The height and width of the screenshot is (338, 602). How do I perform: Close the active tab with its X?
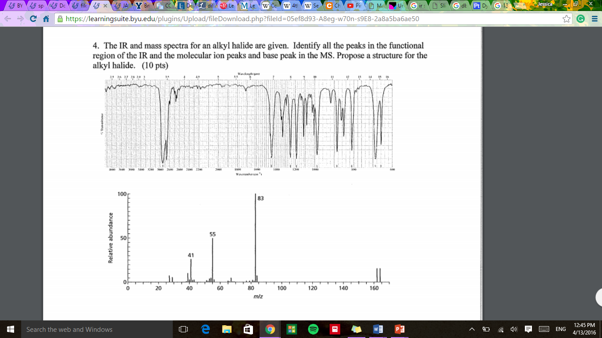(x=105, y=6)
